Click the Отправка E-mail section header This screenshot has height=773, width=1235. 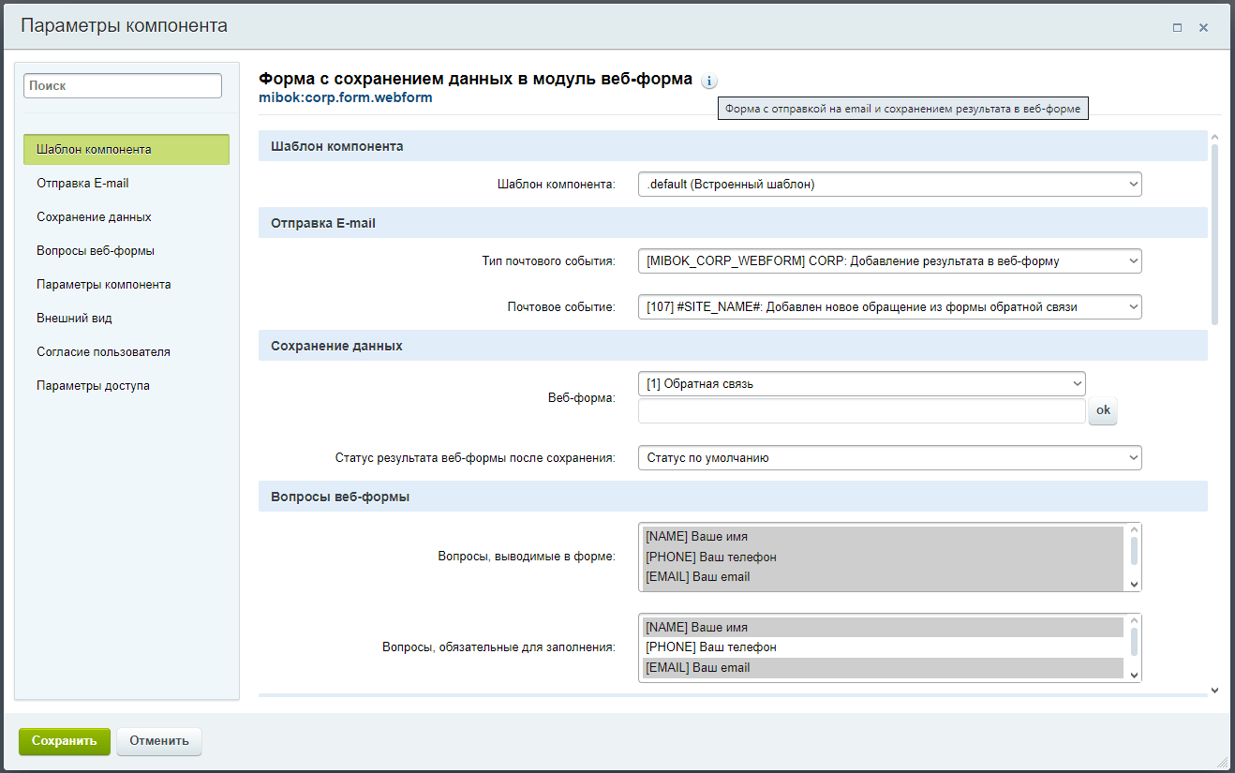733,224
